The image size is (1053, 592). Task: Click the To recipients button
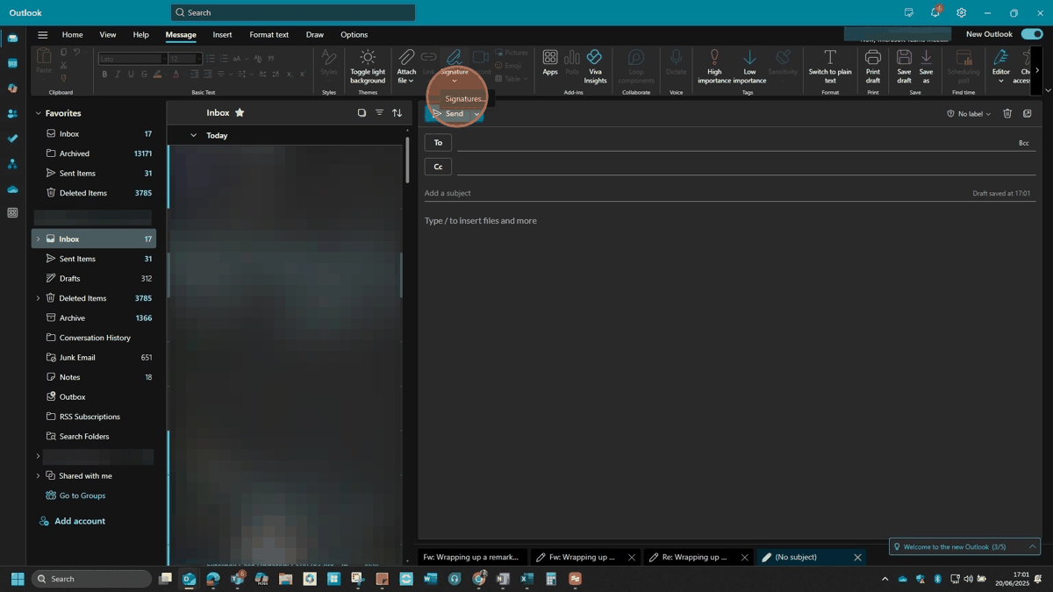click(x=438, y=142)
